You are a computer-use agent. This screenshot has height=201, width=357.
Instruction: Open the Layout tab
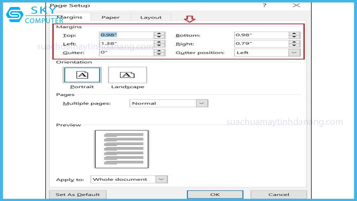click(151, 17)
